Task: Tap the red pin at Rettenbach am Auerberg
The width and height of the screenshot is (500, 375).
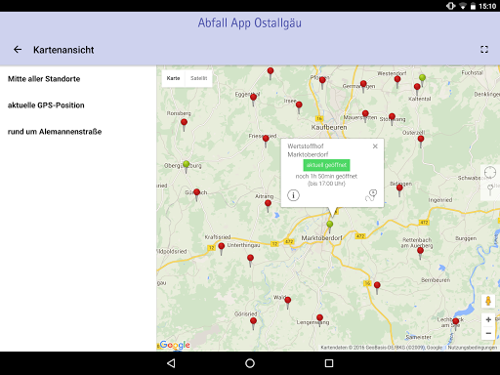Action: [420, 251]
